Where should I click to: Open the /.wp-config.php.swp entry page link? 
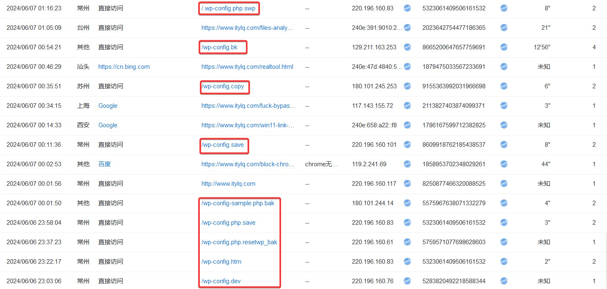[228, 8]
